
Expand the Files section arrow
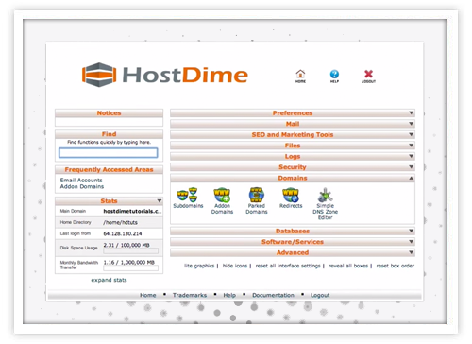(x=411, y=146)
